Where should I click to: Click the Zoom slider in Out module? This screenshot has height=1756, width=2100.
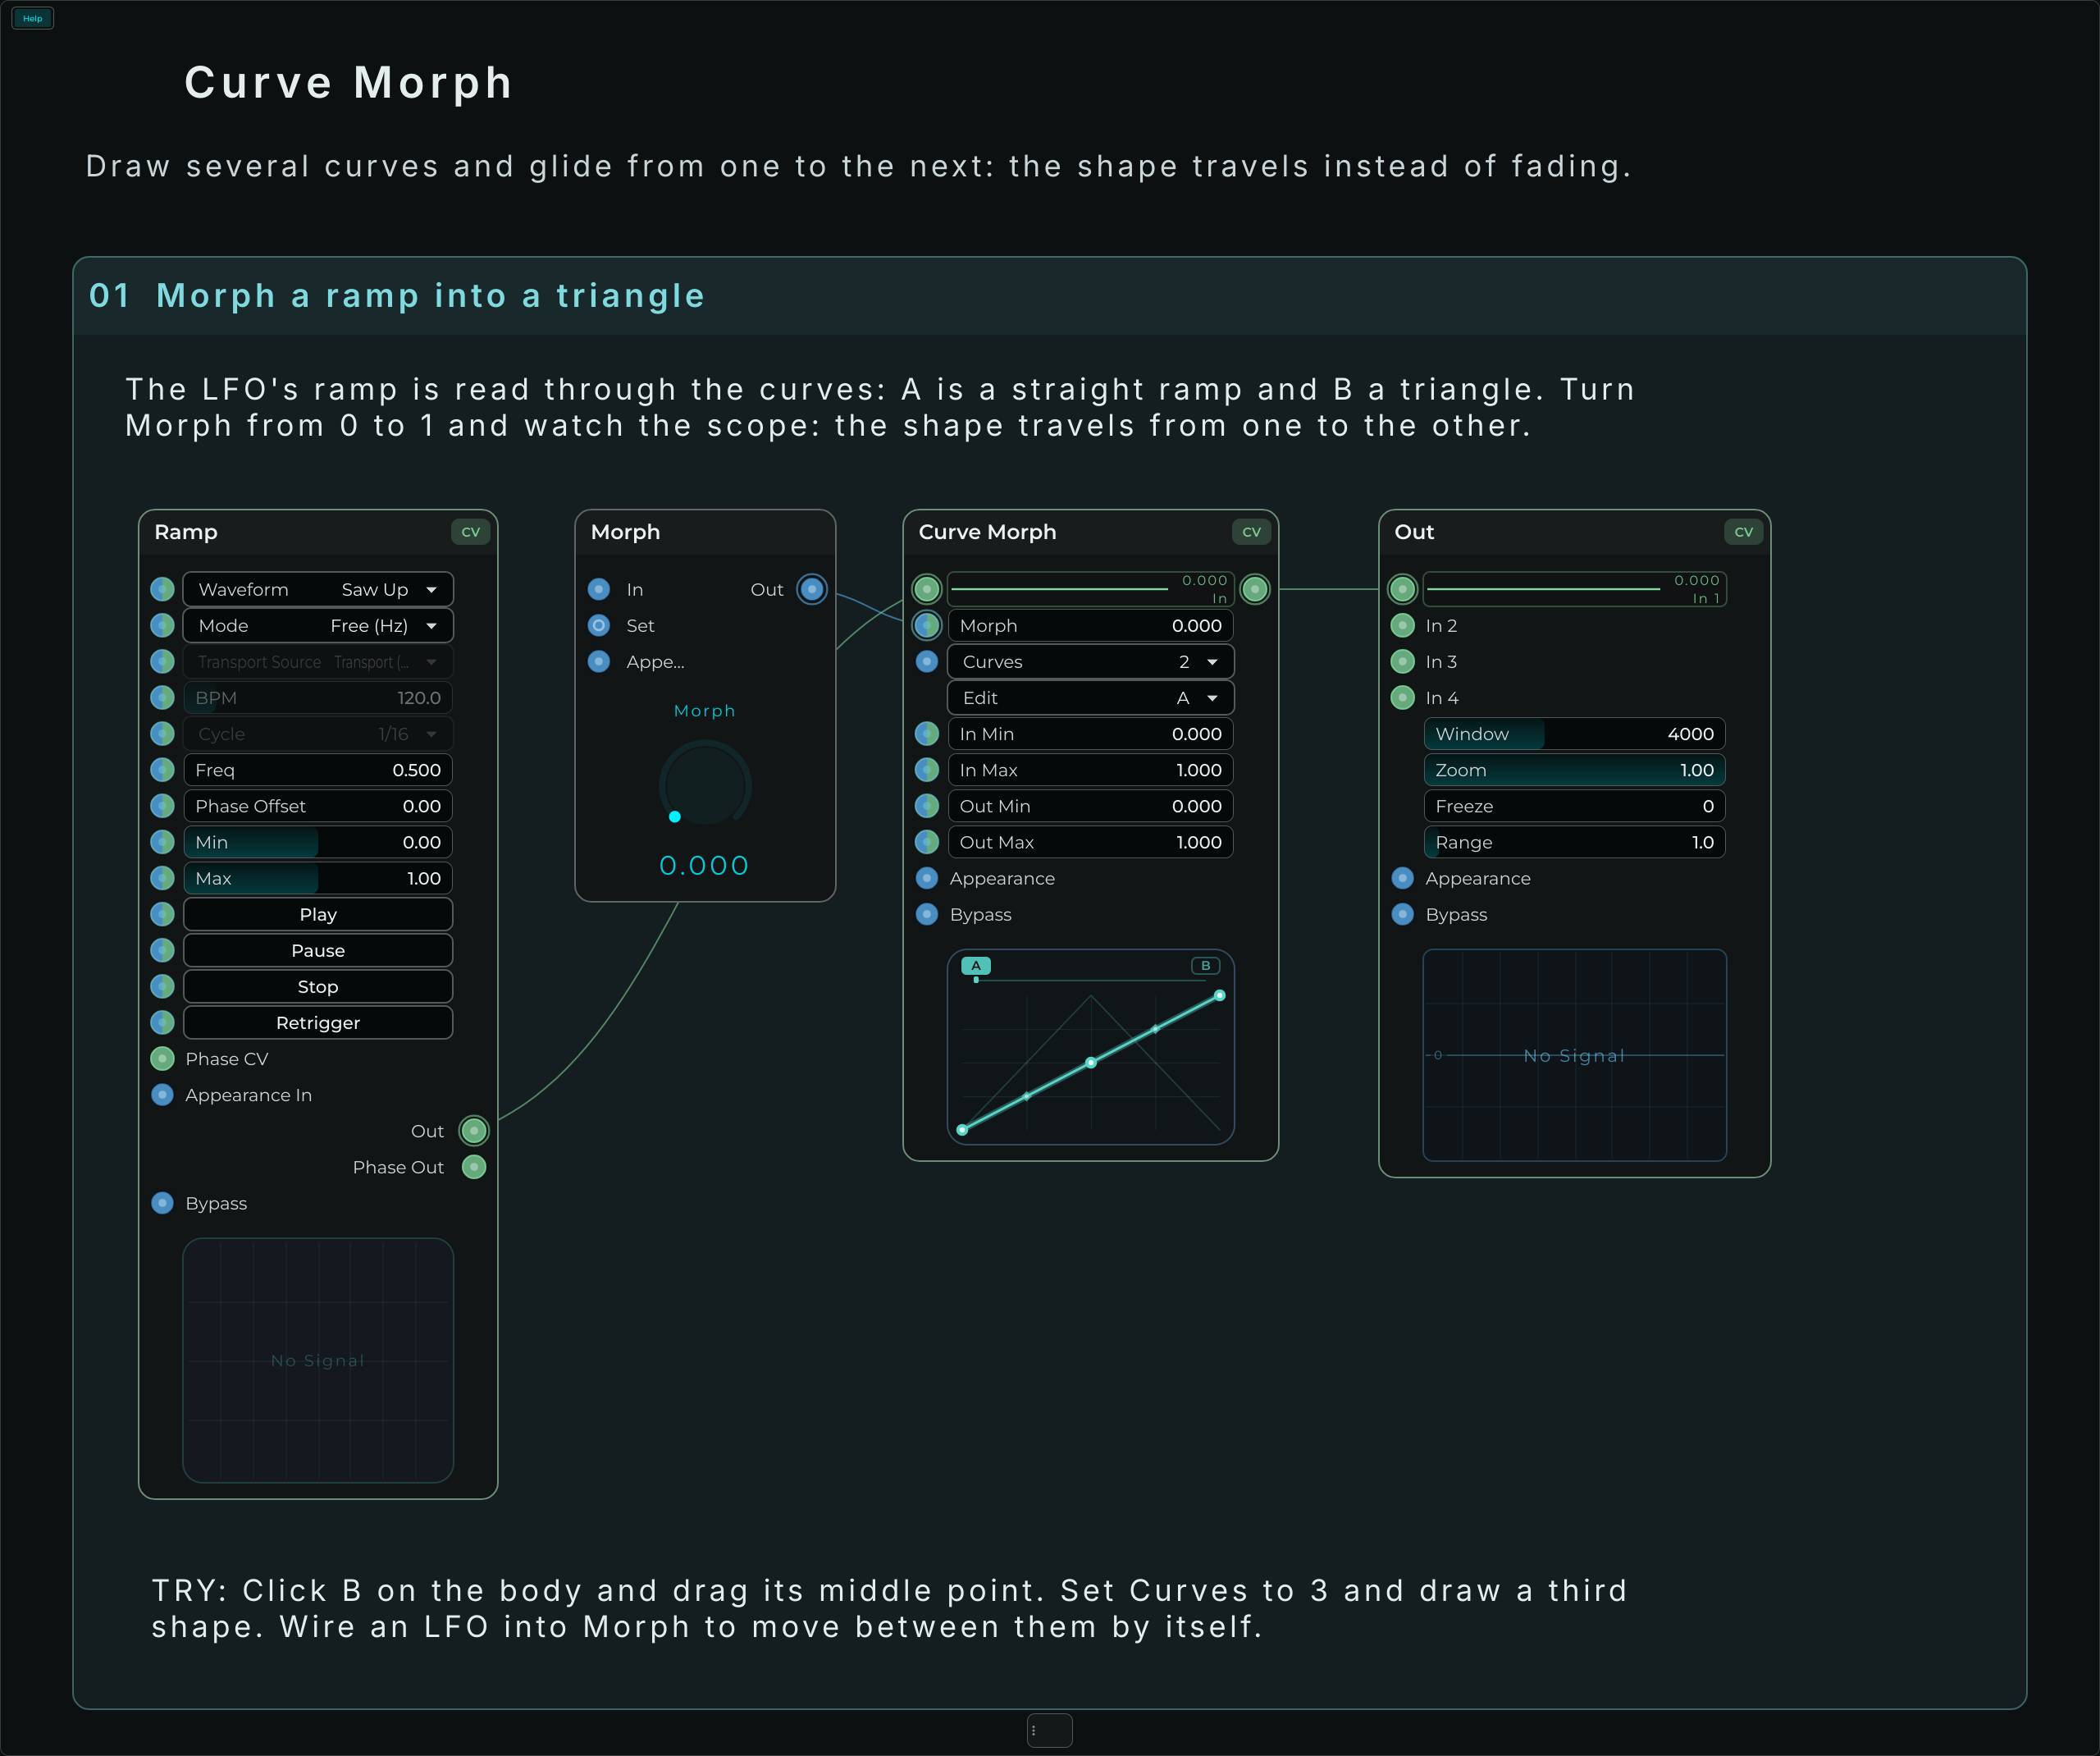point(1574,770)
